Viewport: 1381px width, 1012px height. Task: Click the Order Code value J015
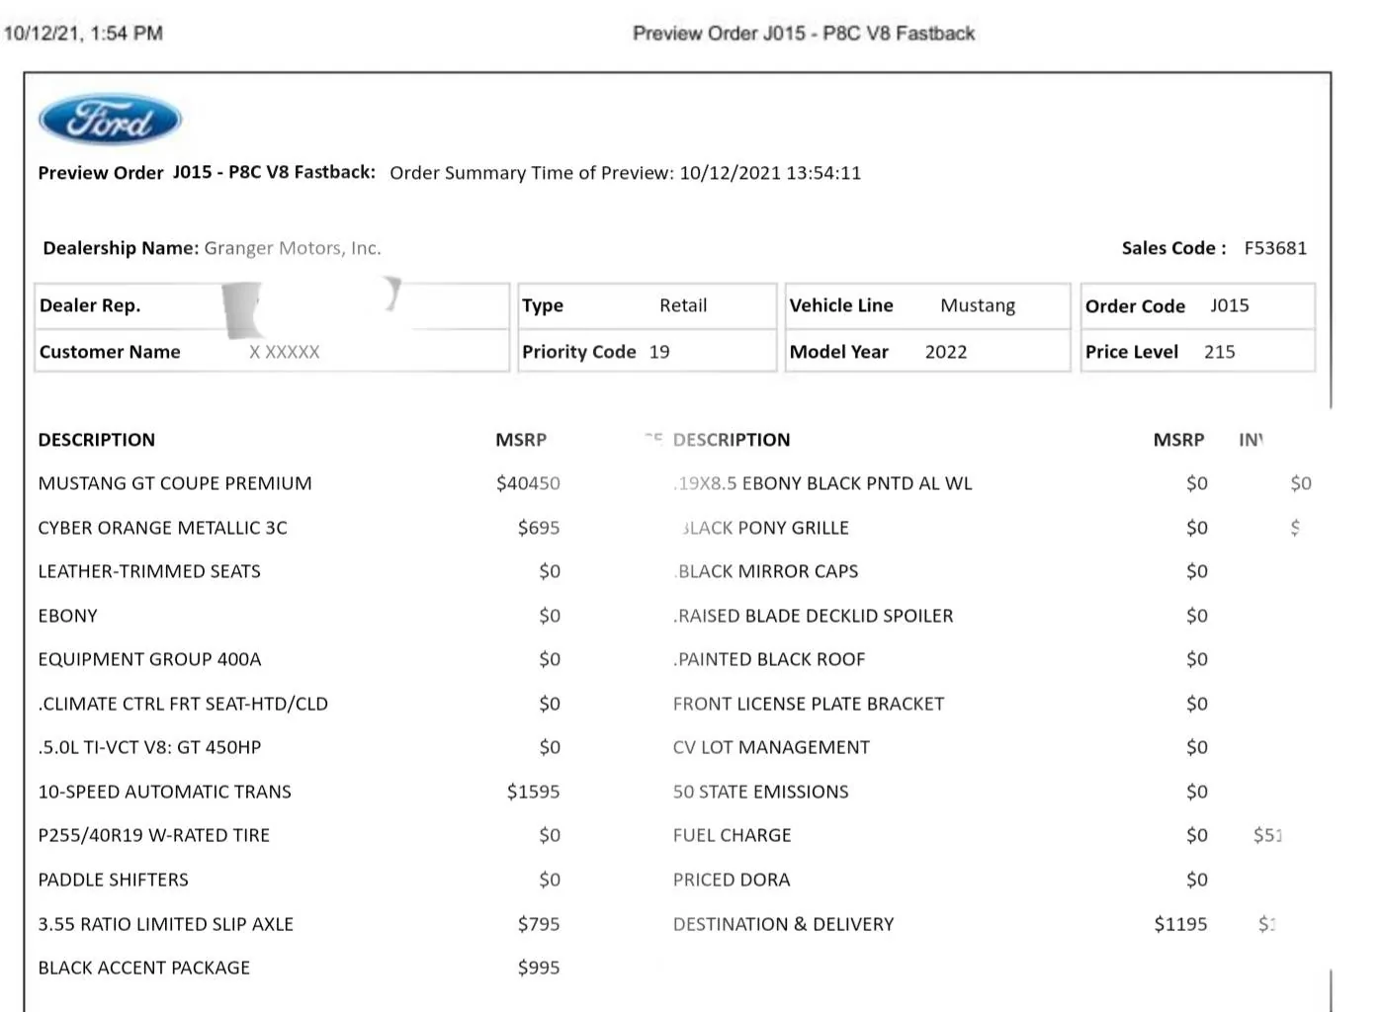point(1230,305)
